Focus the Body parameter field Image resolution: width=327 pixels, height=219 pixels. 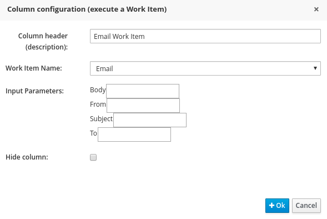coord(143,91)
